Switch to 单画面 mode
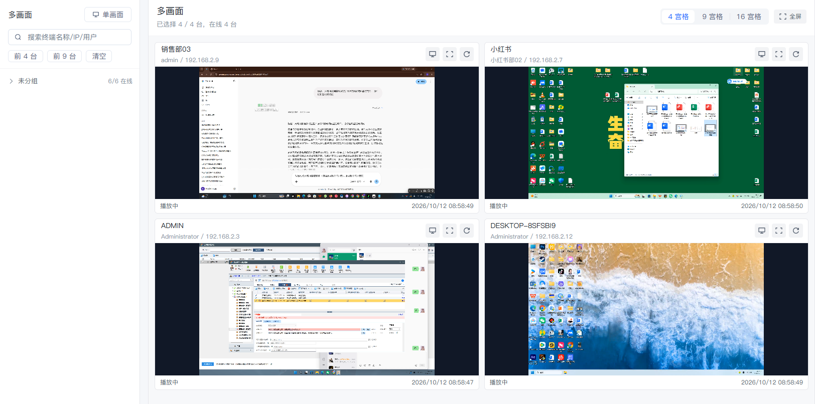 point(108,15)
